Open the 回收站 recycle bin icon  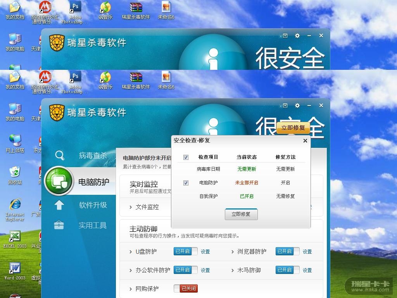click(15, 175)
